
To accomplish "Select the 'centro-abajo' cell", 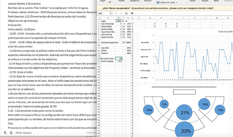I will [108, 27].
